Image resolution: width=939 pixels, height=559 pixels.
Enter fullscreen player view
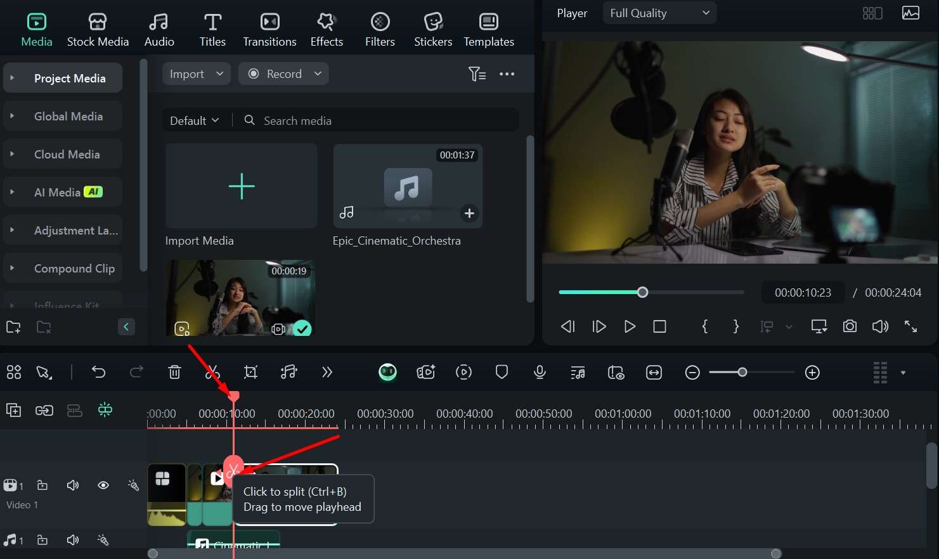tap(910, 326)
